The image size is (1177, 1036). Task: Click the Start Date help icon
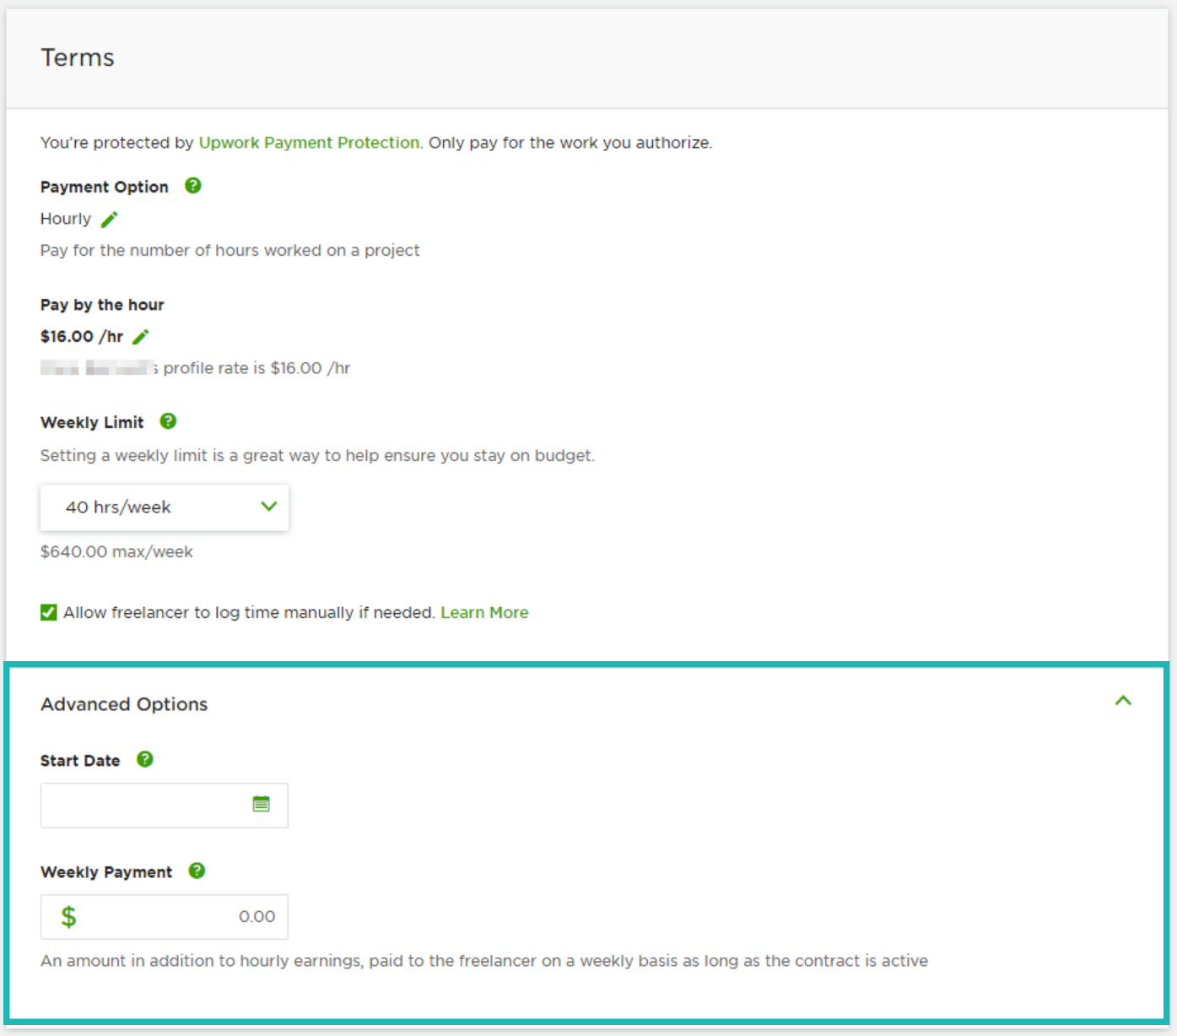pos(145,760)
